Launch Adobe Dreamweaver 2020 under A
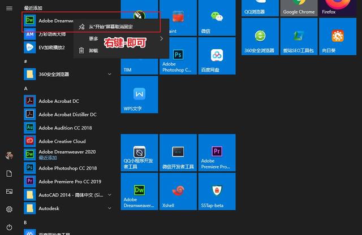The height and width of the screenshot is (235, 362). pos(68,155)
